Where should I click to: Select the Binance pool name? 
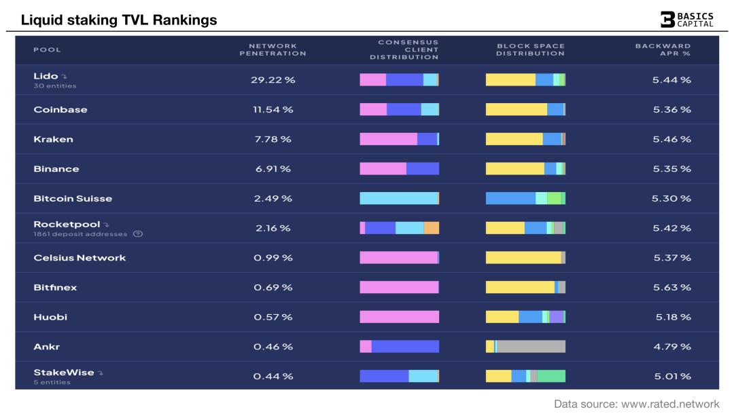click(x=56, y=169)
